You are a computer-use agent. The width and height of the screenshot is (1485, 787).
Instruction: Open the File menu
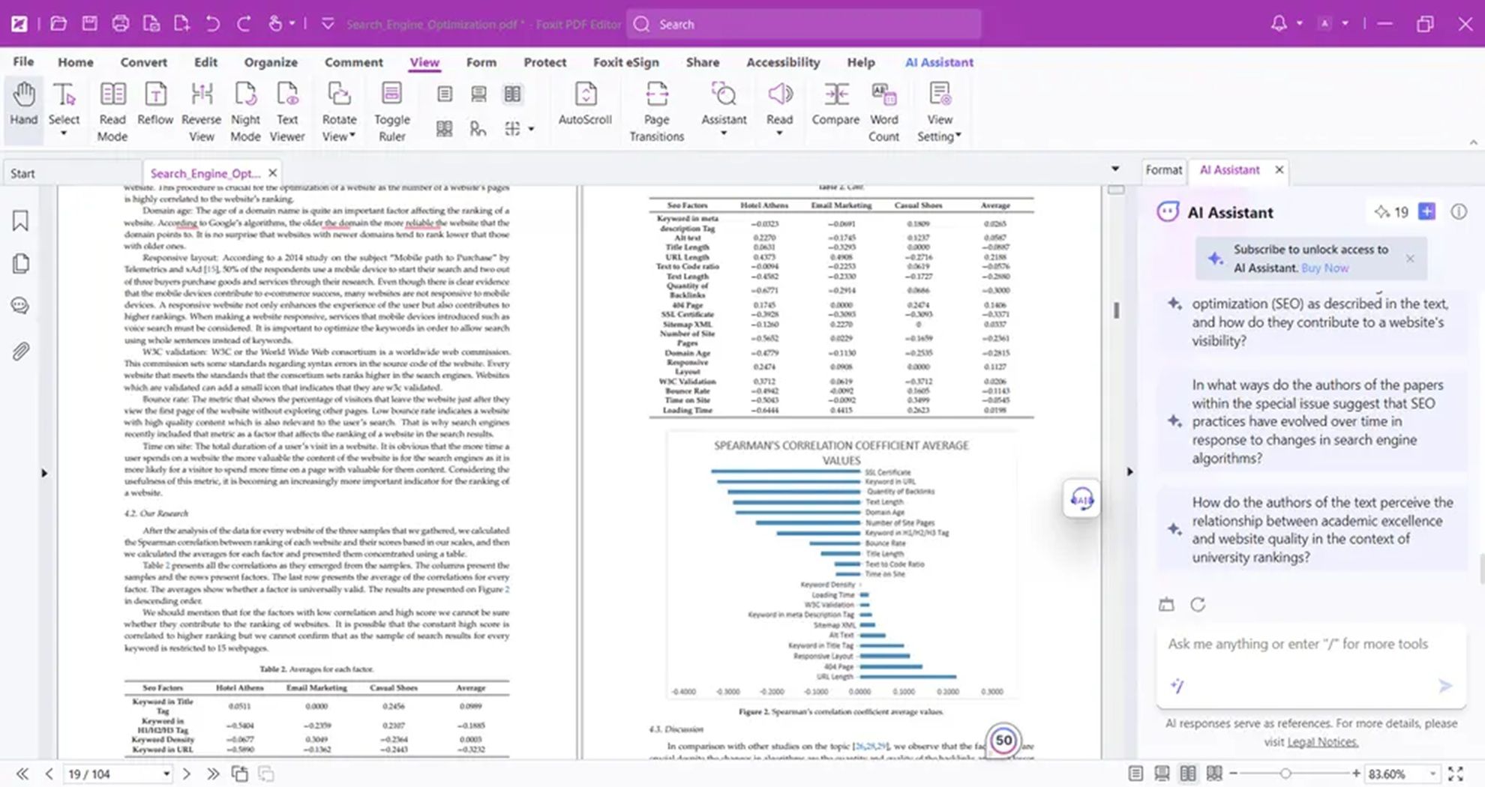point(23,61)
